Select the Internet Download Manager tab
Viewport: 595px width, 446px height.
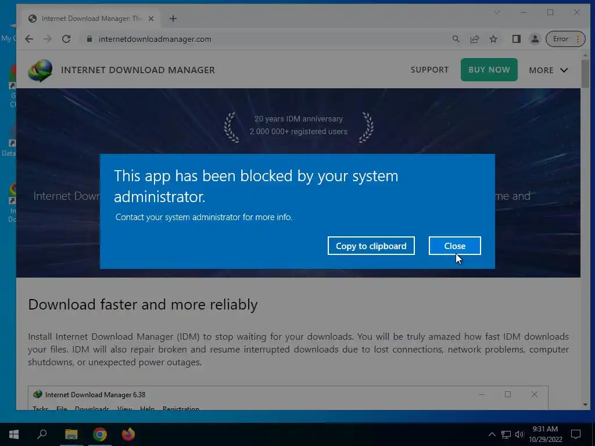coord(91,19)
